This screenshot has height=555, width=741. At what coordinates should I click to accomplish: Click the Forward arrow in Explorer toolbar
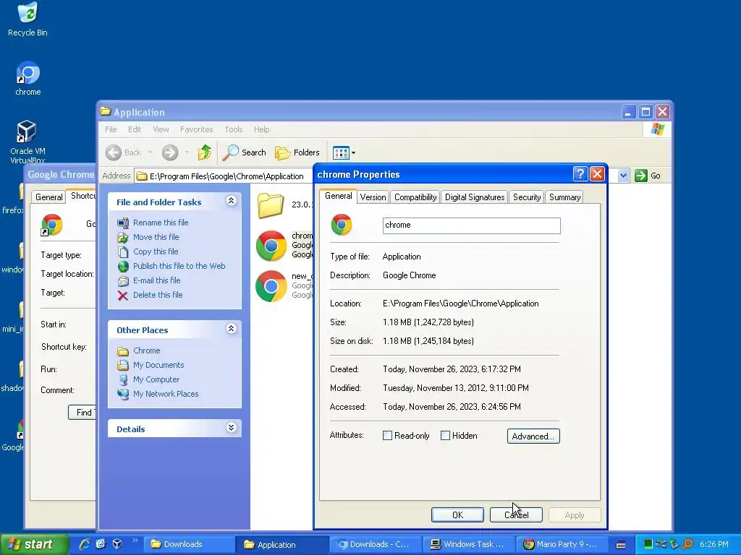click(170, 152)
